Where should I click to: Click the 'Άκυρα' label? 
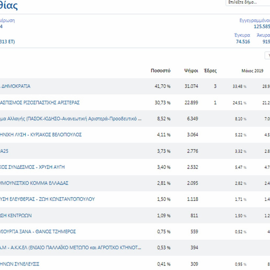pos(263,35)
